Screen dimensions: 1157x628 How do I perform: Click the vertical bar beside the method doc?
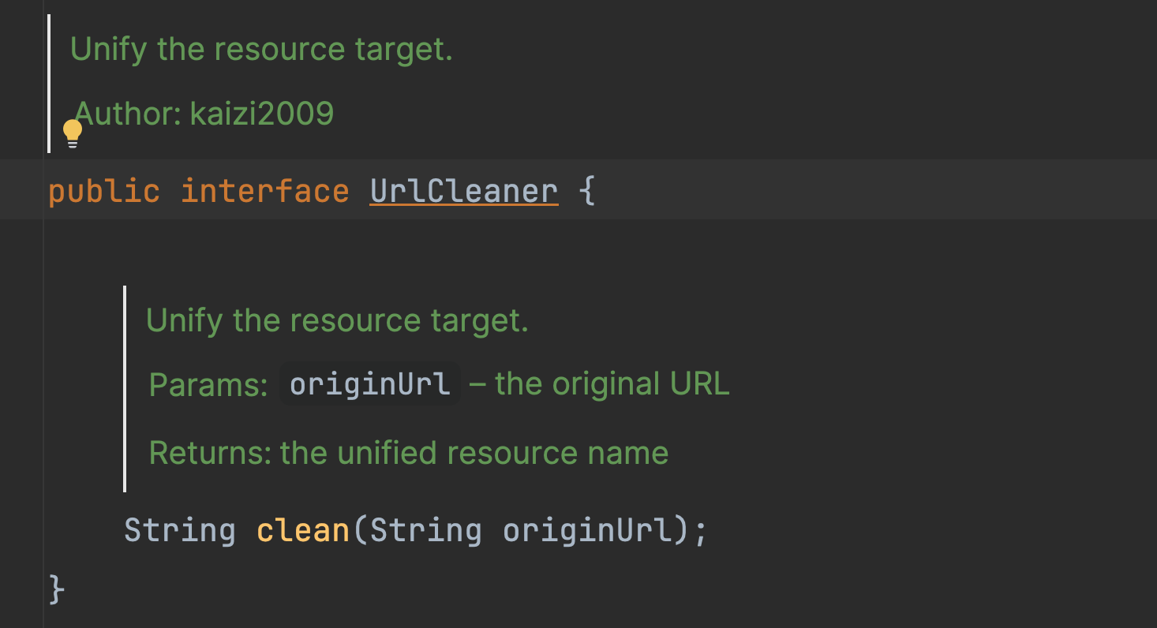pyautogui.click(x=125, y=388)
